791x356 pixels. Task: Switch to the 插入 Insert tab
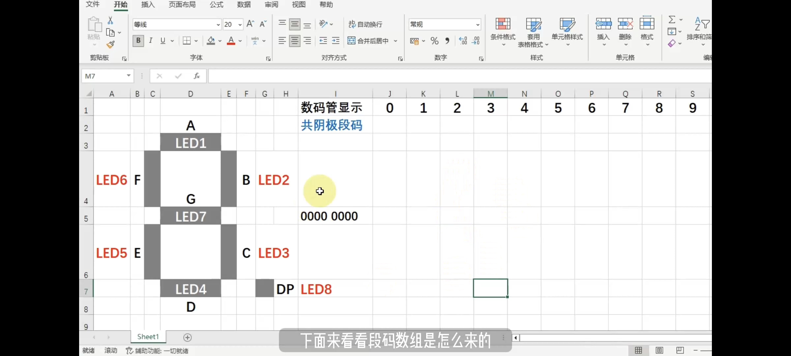pyautogui.click(x=148, y=5)
